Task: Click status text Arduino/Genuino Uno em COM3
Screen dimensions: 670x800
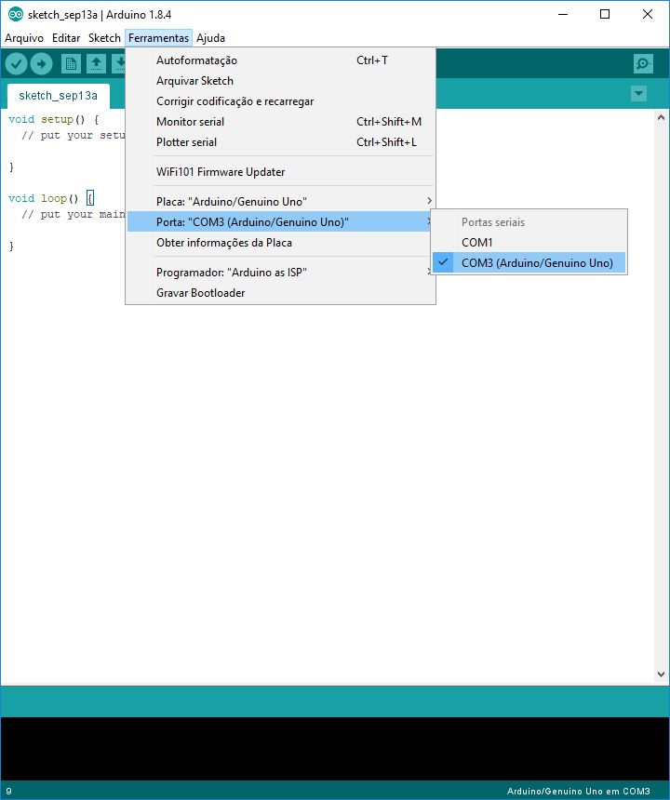Action: (x=578, y=792)
